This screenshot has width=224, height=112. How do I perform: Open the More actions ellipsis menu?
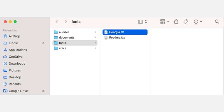(x=198, y=22)
